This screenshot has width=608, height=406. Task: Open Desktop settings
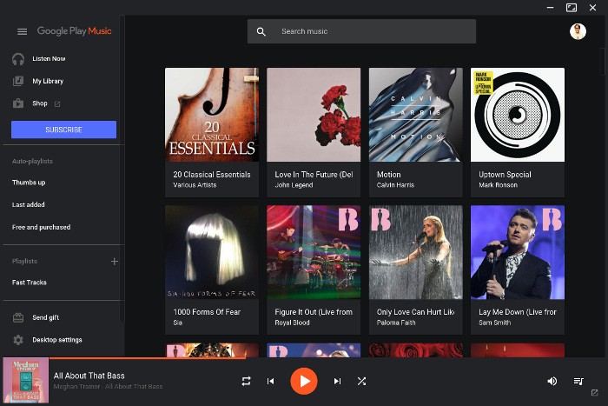pos(56,340)
